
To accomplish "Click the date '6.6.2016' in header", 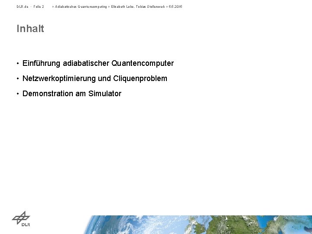I will [x=175, y=6].
